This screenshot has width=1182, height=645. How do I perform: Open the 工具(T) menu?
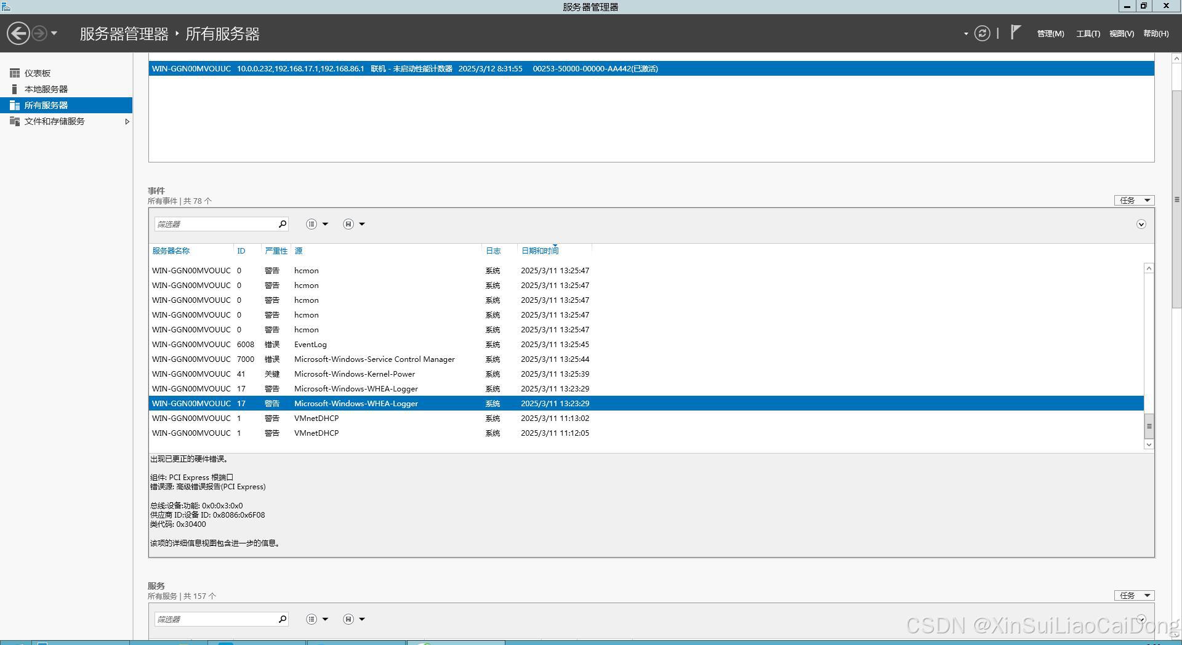click(1088, 34)
